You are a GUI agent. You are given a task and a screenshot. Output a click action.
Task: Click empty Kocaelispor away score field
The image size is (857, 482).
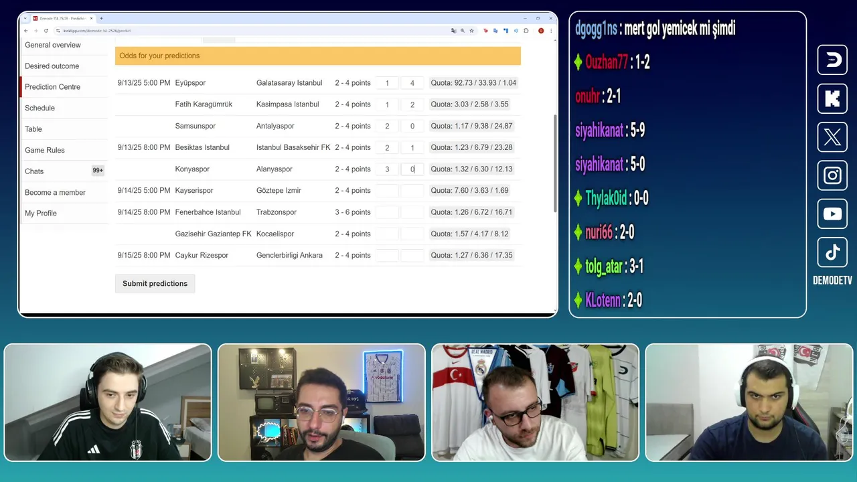tap(412, 234)
